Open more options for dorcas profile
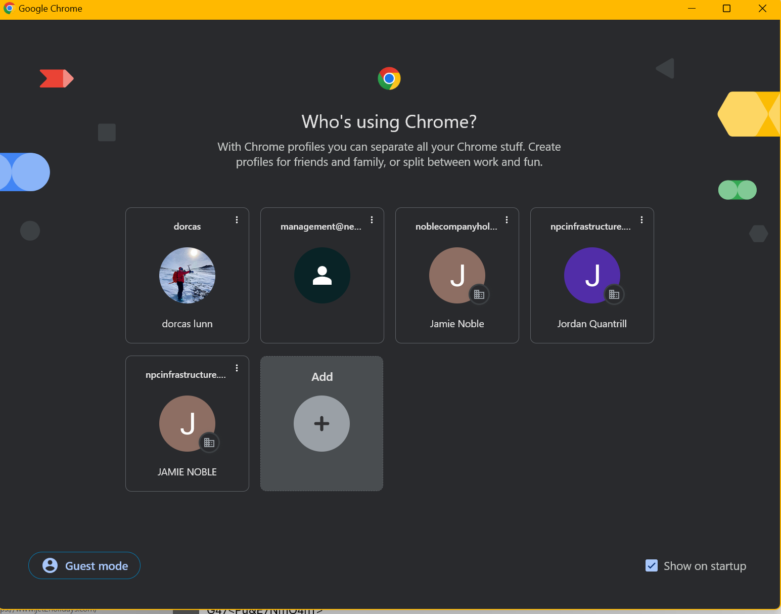This screenshot has width=781, height=614. (x=237, y=220)
